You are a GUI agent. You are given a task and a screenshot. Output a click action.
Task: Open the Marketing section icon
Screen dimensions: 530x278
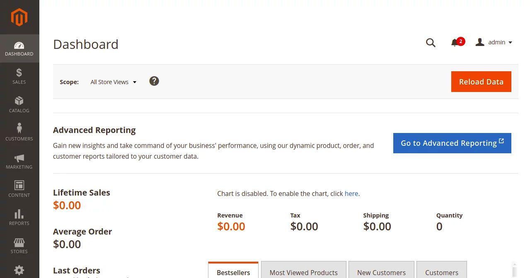[19, 161]
